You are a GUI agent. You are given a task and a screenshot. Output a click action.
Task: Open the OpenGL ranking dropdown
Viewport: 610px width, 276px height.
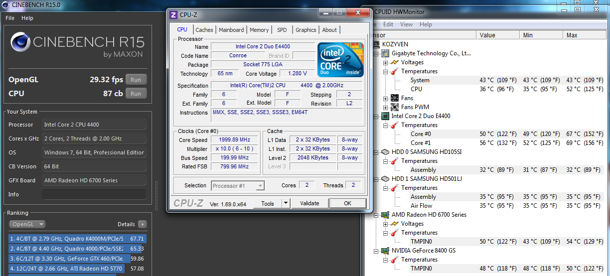(27, 224)
